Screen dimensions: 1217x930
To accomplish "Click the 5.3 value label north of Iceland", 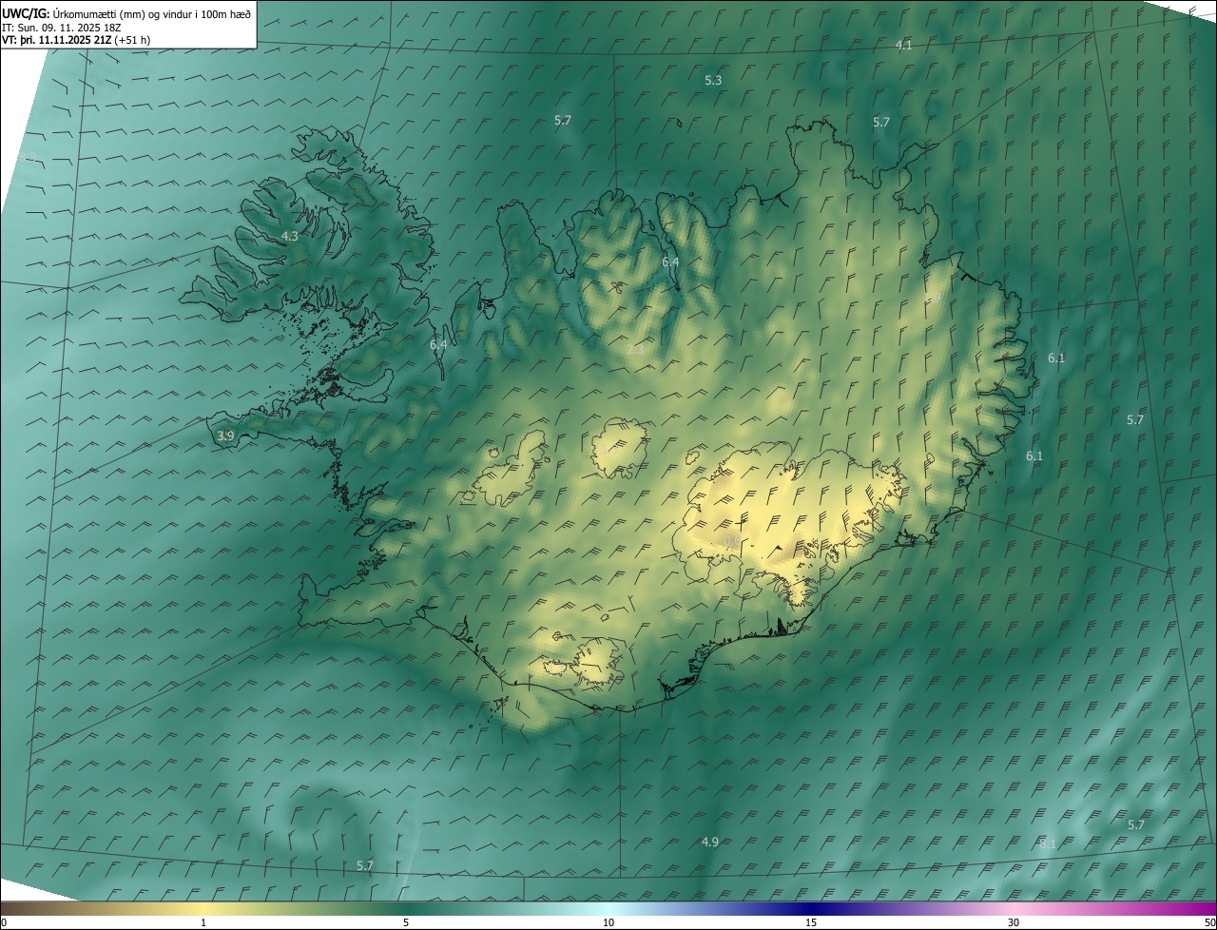I will pyautogui.click(x=713, y=81).
